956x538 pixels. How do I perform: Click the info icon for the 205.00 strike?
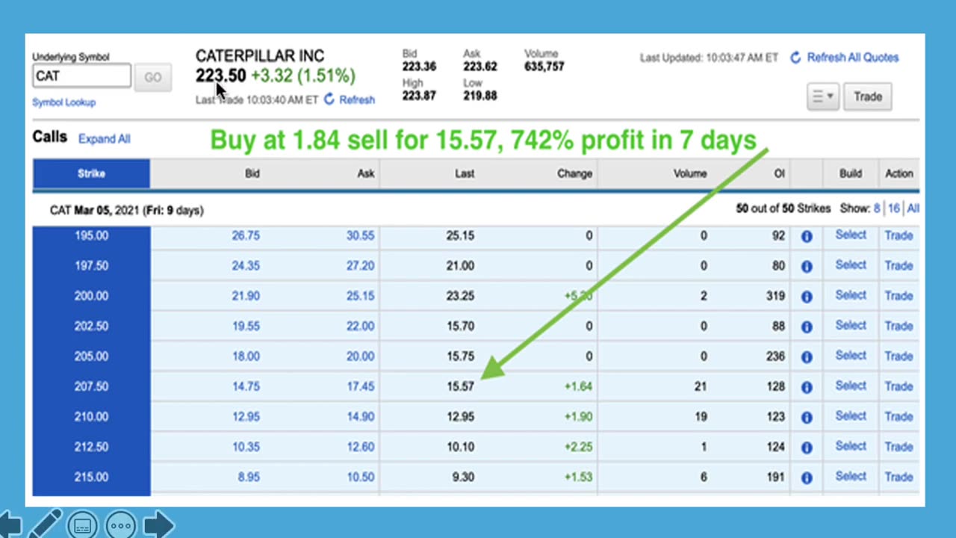coord(807,357)
